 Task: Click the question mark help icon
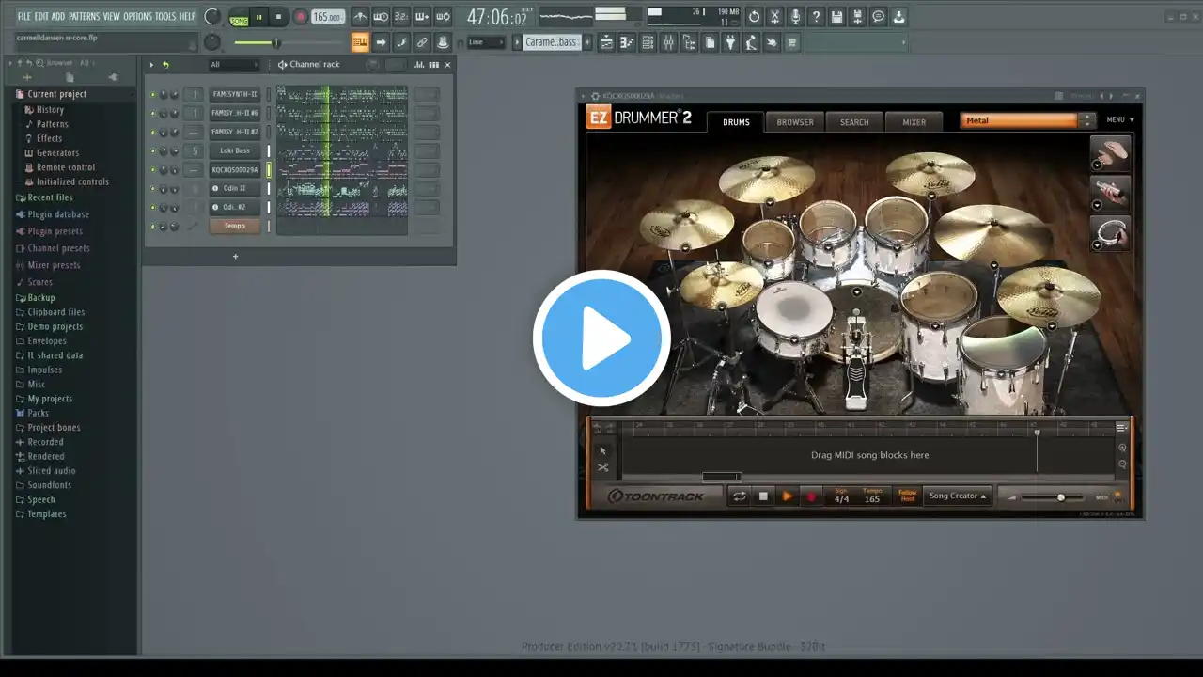tap(816, 17)
